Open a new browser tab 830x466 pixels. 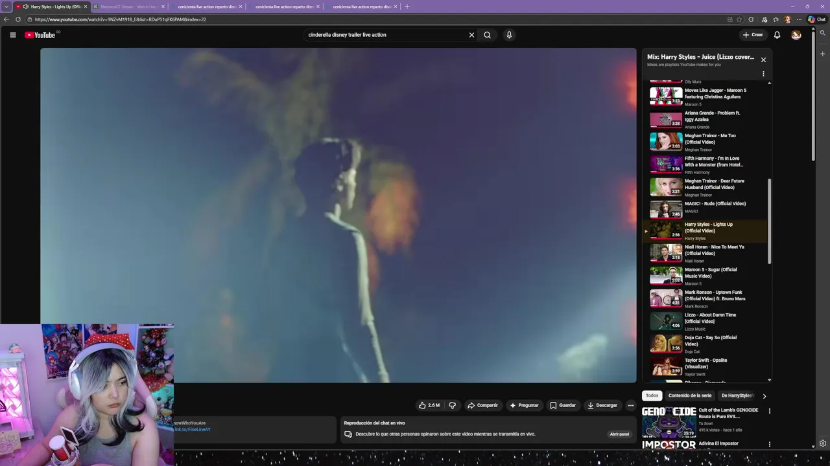click(407, 6)
